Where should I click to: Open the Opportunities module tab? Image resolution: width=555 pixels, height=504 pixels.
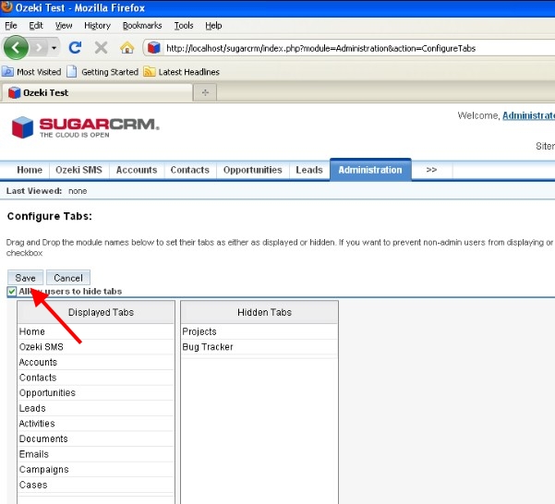253,170
